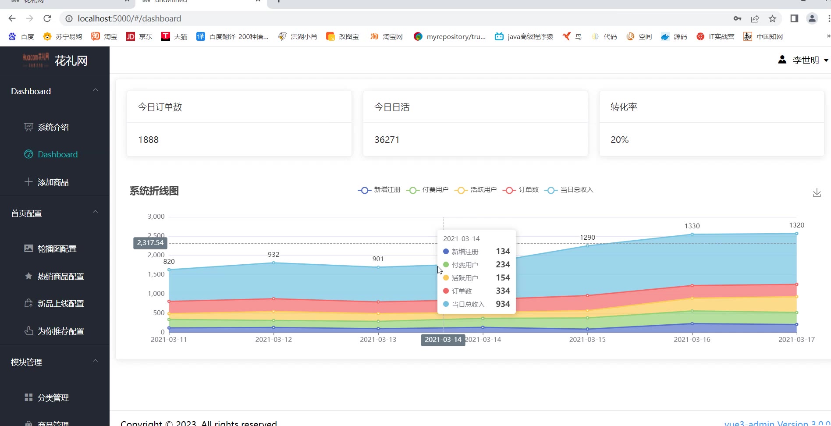Click the 2021-03-13 x-axis label
This screenshot has height=426, width=831.
pyautogui.click(x=378, y=339)
